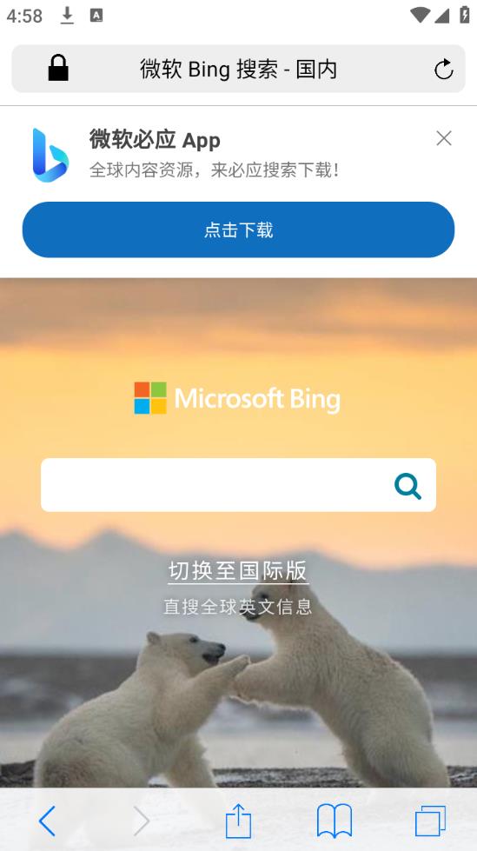Click the 点击下载 download button
477x851 pixels.
(x=238, y=229)
